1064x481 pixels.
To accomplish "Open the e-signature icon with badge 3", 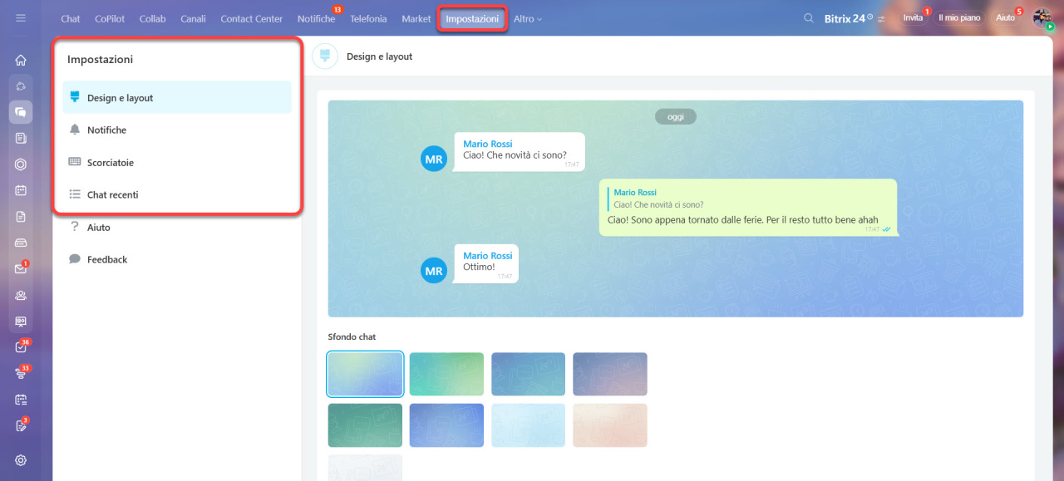I will (x=21, y=426).
